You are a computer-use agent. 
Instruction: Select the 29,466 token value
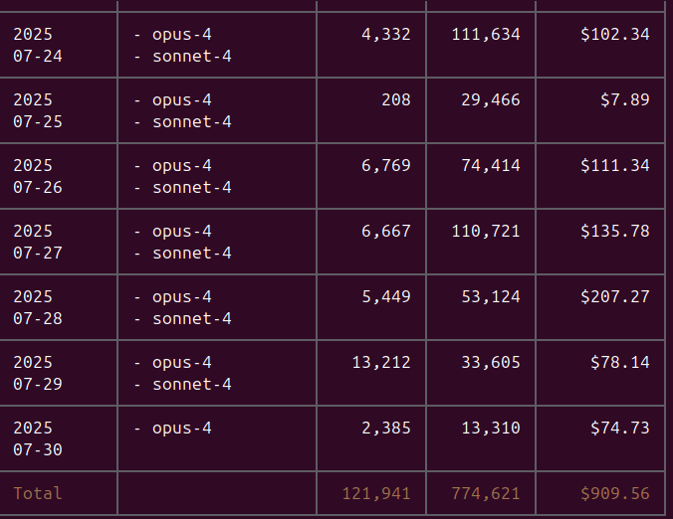(491, 100)
